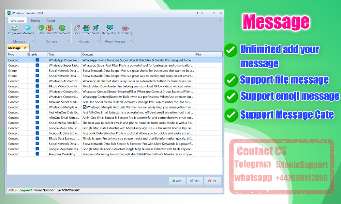Click the Content column header
Screen dimensions: 341x204
[138, 54]
